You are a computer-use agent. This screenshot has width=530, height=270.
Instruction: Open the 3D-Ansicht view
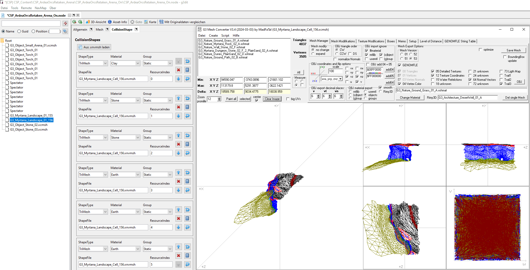pos(96,22)
